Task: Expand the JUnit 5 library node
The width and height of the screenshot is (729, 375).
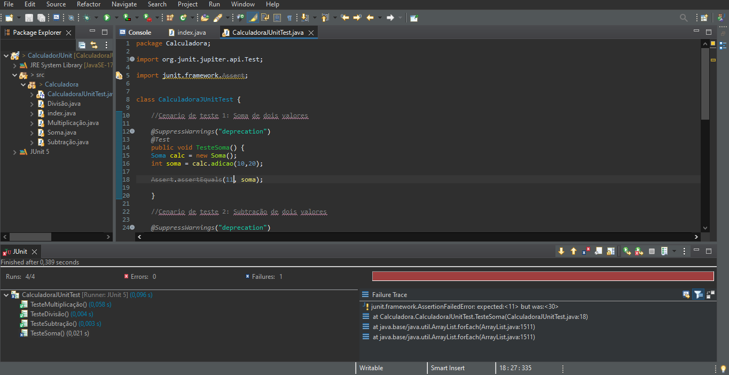Action: (15, 152)
